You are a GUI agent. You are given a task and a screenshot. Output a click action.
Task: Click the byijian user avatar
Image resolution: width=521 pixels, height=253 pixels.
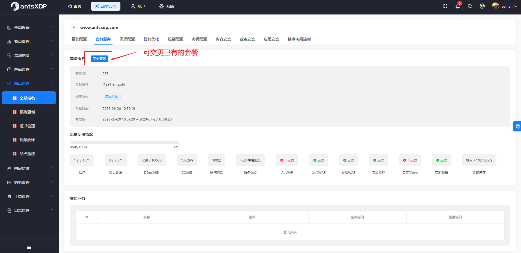[x=496, y=6]
